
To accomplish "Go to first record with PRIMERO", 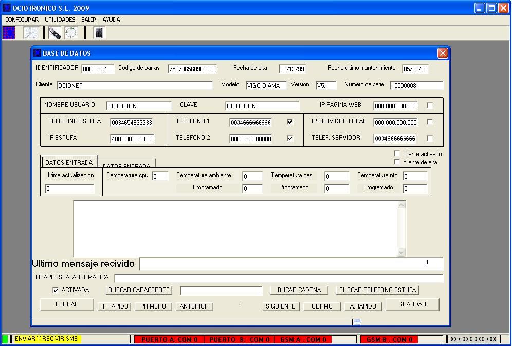I will click(153, 306).
